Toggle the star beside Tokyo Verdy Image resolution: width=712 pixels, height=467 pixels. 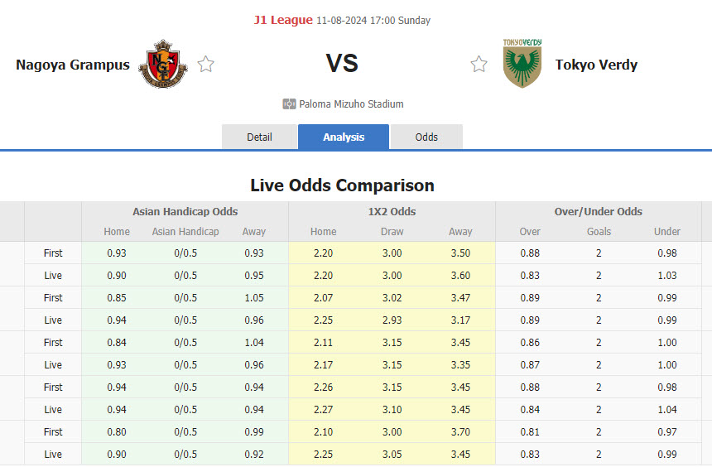tap(479, 65)
